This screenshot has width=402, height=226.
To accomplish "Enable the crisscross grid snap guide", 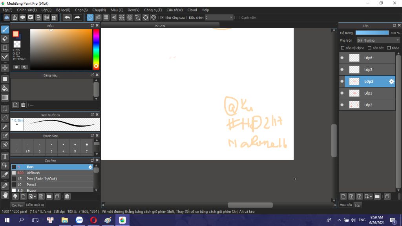I will coord(106,17).
